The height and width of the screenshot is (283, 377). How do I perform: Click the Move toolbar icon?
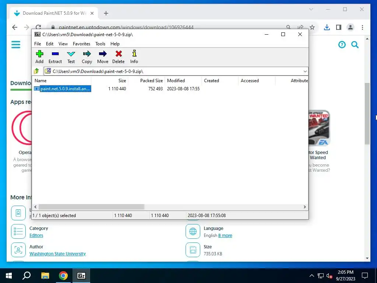tap(103, 57)
